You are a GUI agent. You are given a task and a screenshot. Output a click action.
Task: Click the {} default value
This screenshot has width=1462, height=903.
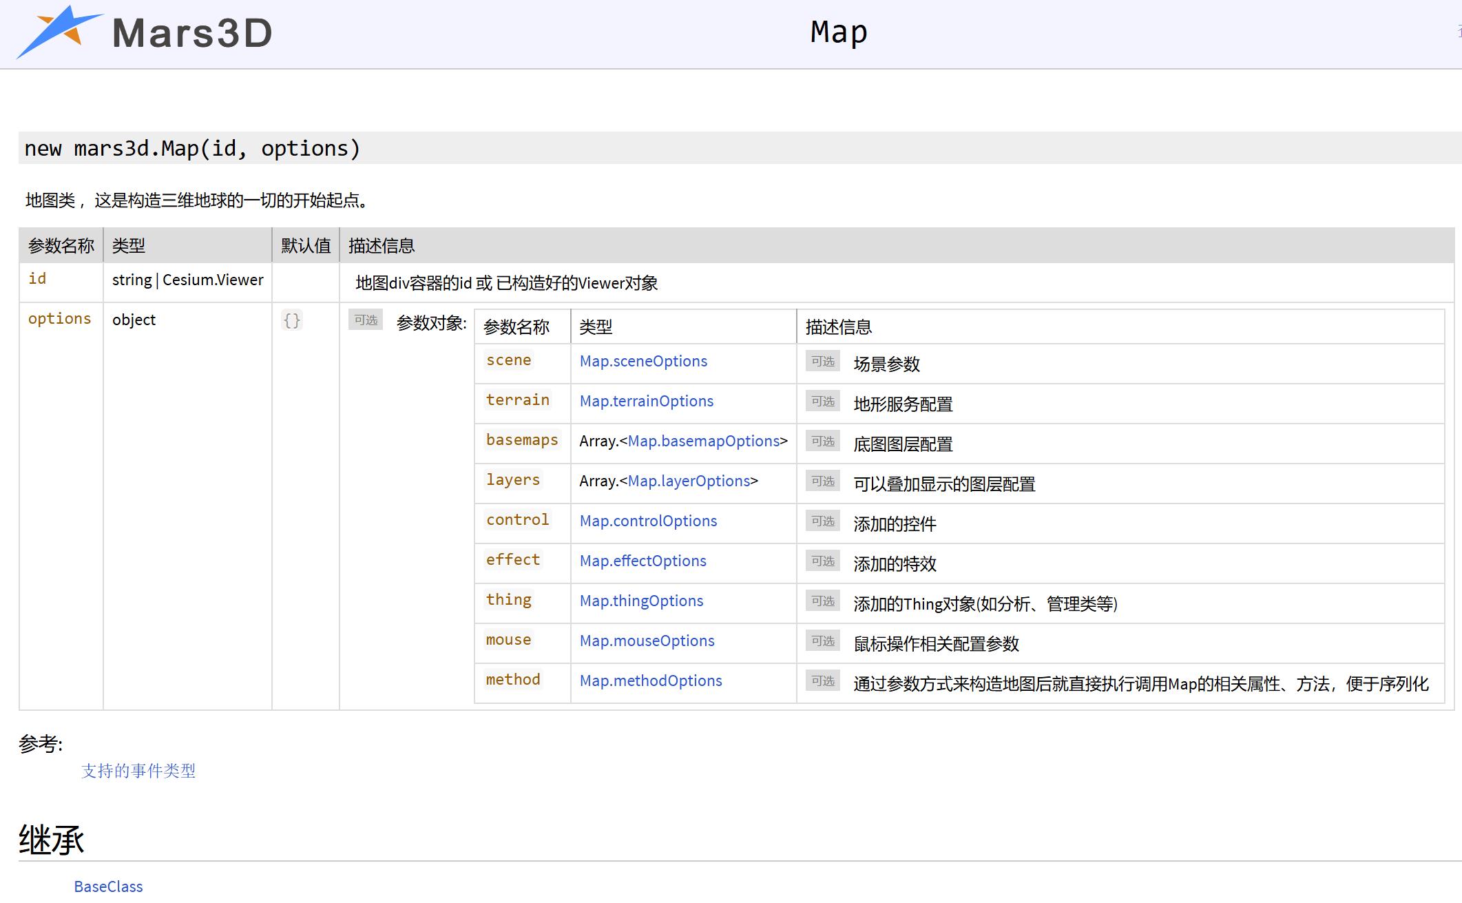click(x=292, y=320)
